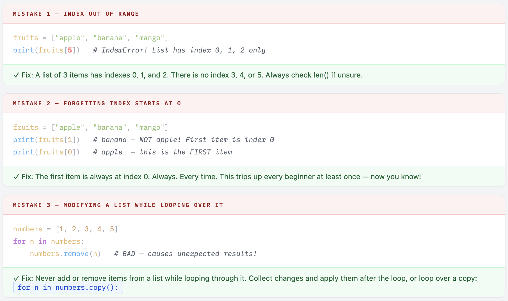The width and height of the screenshot is (508, 301).
Task: Click the red index 5 in fruits[5]
Action: point(70,50)
